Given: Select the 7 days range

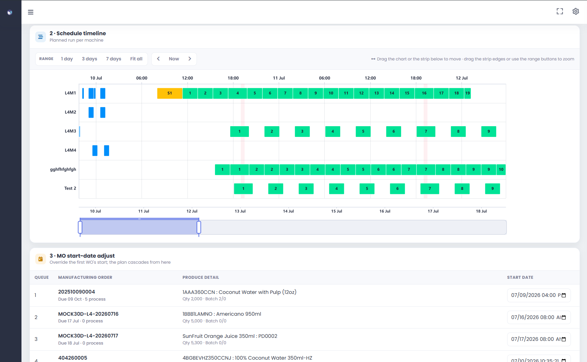Looking at the screenshot, I should pyautogui.click(x=114, y=59).
